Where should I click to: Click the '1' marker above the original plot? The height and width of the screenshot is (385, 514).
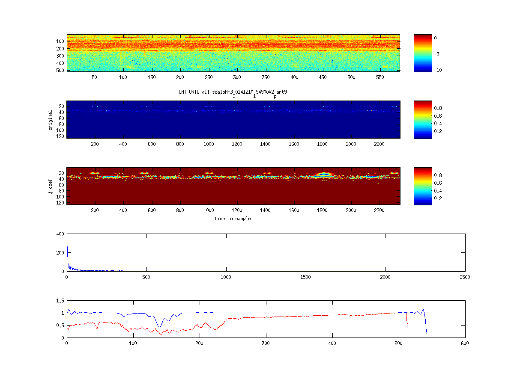click(x=254, y=96)
